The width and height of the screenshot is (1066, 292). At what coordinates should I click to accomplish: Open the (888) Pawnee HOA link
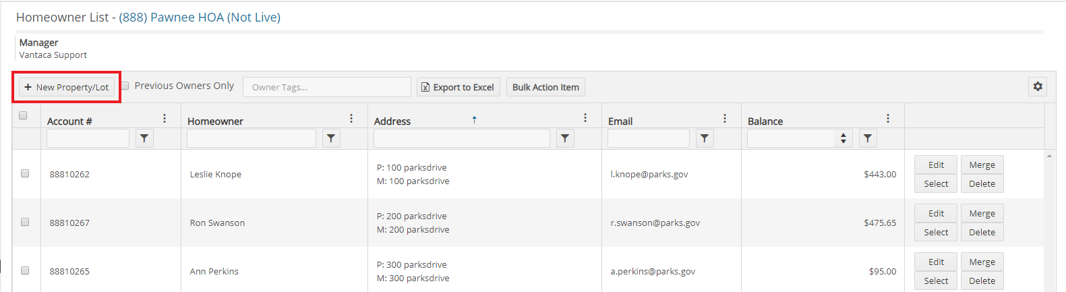point(200,18)
